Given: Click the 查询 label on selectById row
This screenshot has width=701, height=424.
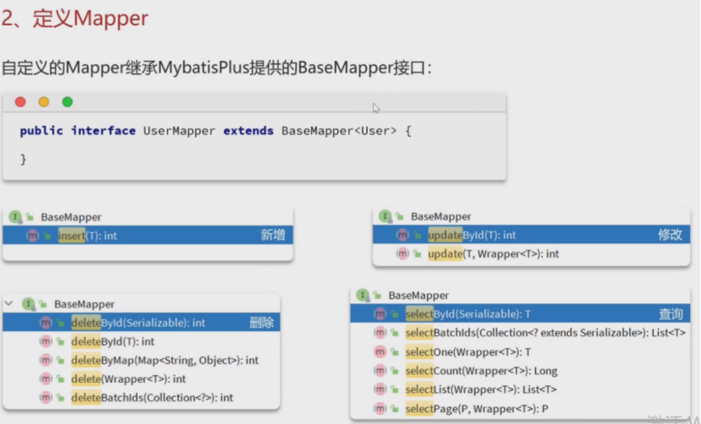Looking at the screenshot, I should [671, 314].
